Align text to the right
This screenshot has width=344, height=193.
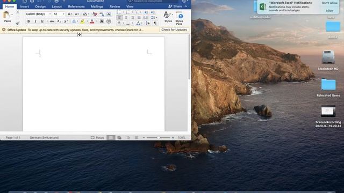coord(132,18)
